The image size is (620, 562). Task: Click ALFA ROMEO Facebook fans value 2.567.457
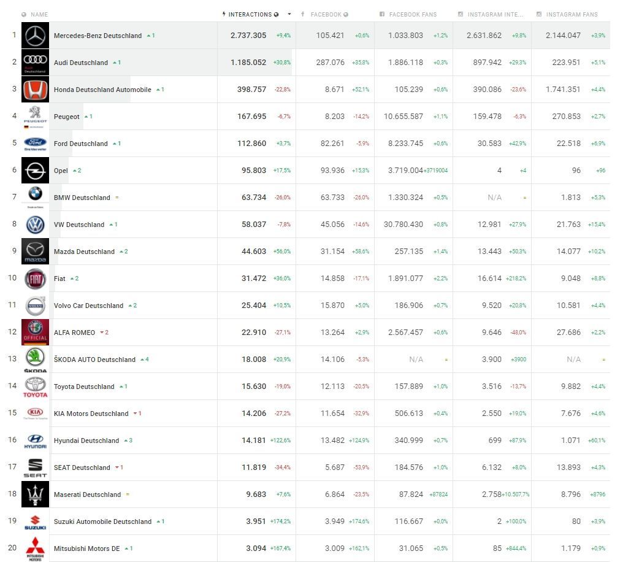pos(405,332)
